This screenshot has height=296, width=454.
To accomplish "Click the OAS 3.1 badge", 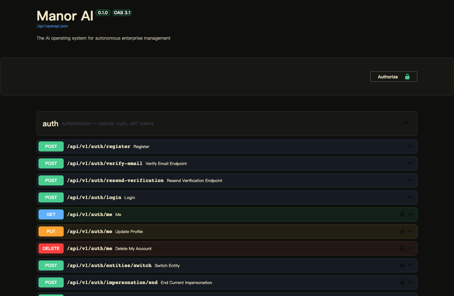I will coord(122,13).
